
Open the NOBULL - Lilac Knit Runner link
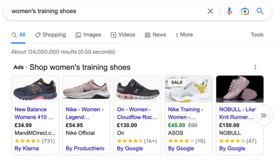[237, 113]
